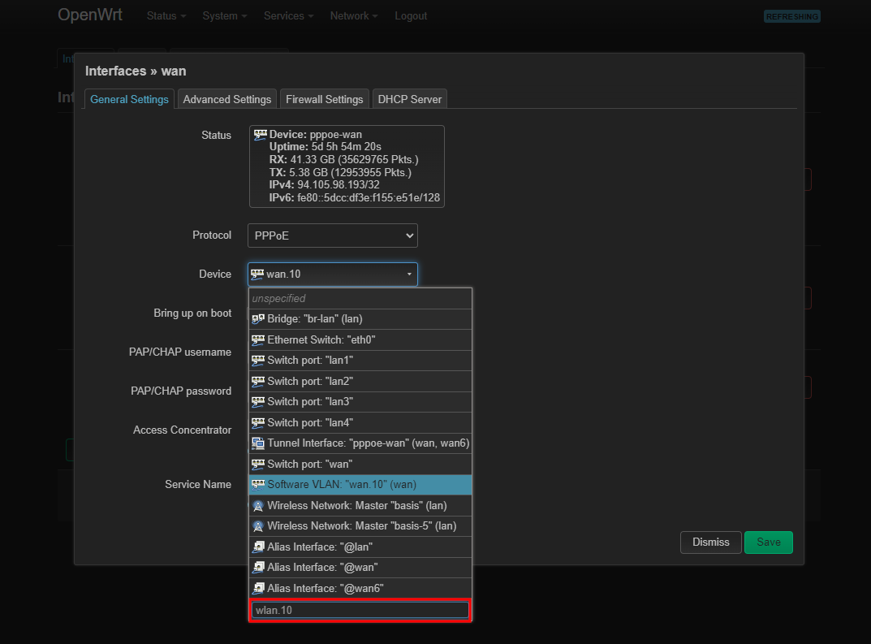Click the switch port lan1 icon
The image size is (871, 644).
258,361
